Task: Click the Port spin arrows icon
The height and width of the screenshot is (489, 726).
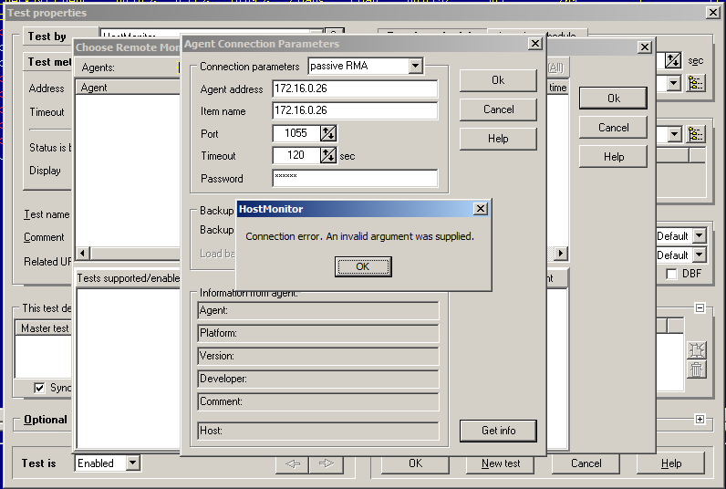Action: click(x=328, y=133)
